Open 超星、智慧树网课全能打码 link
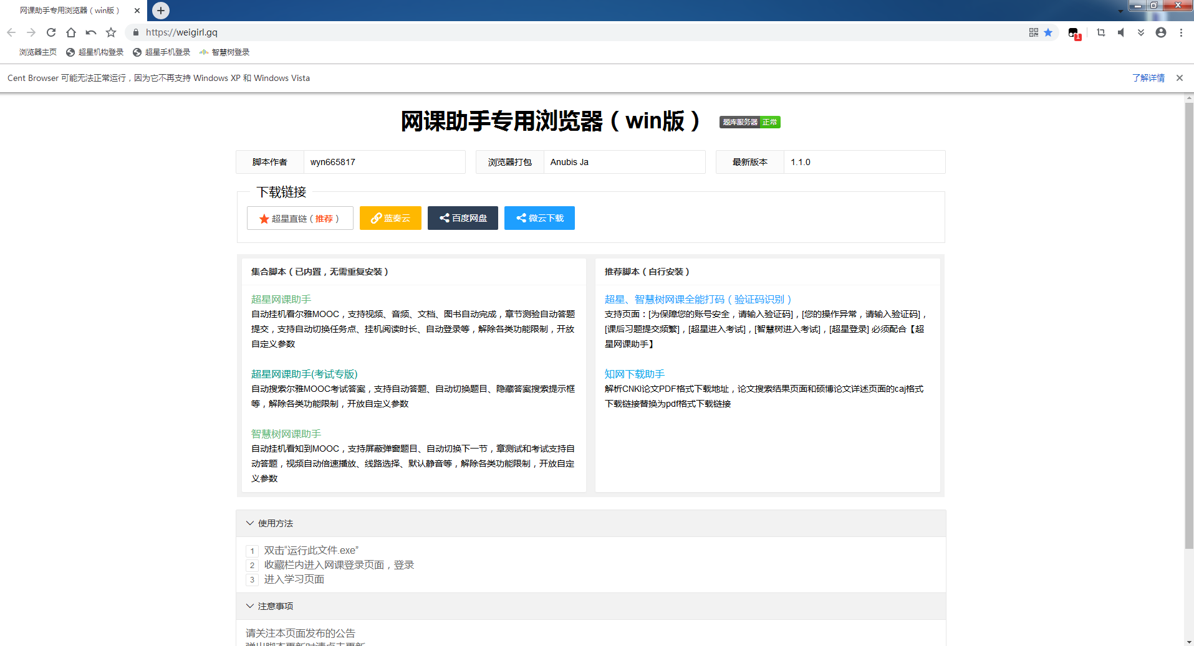This screenshot has height=646, width=1194. [x=698, y=300]
